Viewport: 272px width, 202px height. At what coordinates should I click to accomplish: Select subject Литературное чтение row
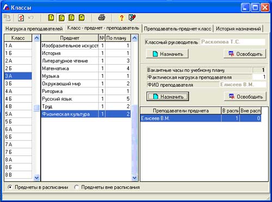pyautogui.click(x=86, y=61)
